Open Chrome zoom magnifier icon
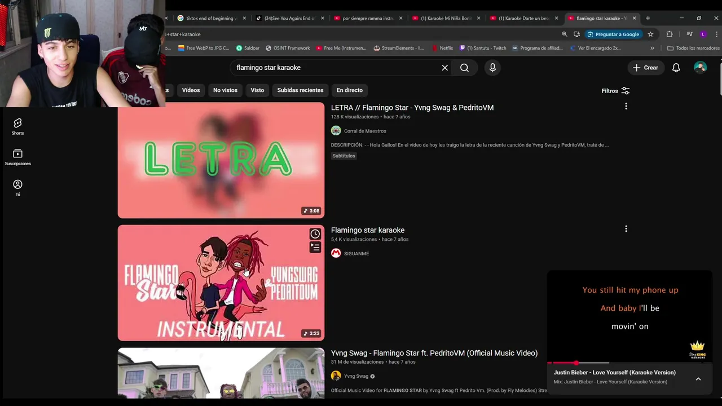The image size is (722, 406). click(x=564, y=34)
